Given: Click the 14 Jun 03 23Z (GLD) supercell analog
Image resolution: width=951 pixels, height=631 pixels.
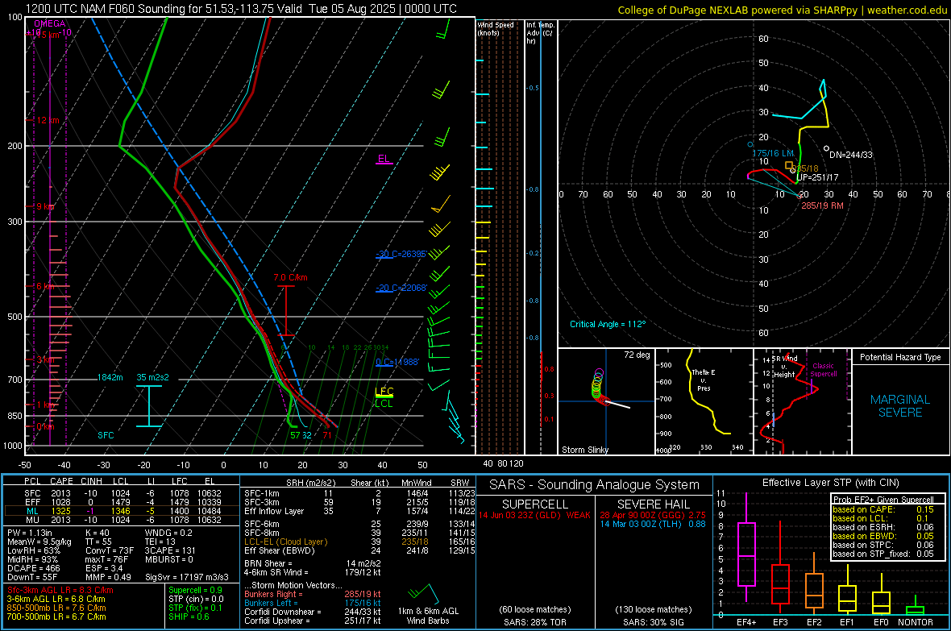Looking at the screenshot, I should point(534,515).
